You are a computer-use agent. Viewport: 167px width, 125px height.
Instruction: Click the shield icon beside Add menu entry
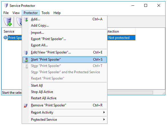[x=26, y=19]
